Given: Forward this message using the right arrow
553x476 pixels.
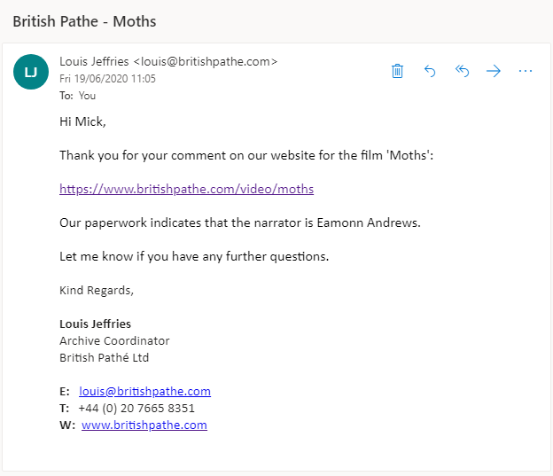Looking at the screenshot, I should pyautogui.click(x=494, y=71).
